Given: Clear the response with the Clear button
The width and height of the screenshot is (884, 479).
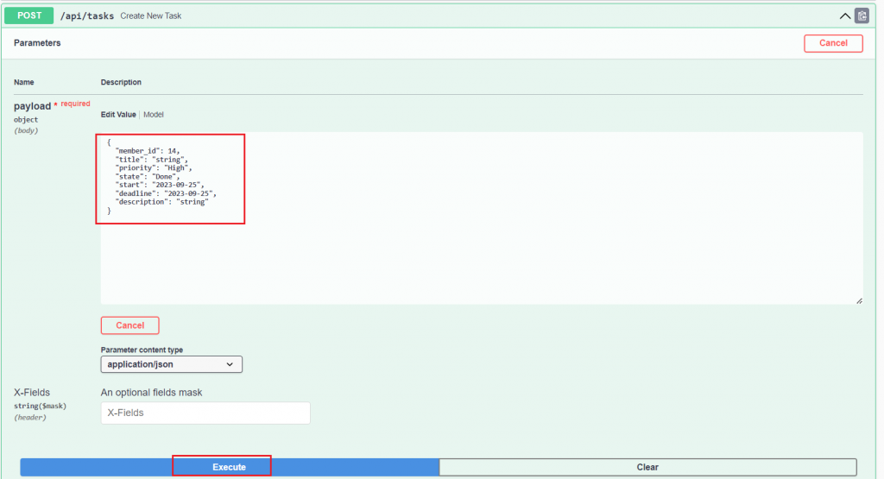Looking at the screenshot, I should click(647, 467).
